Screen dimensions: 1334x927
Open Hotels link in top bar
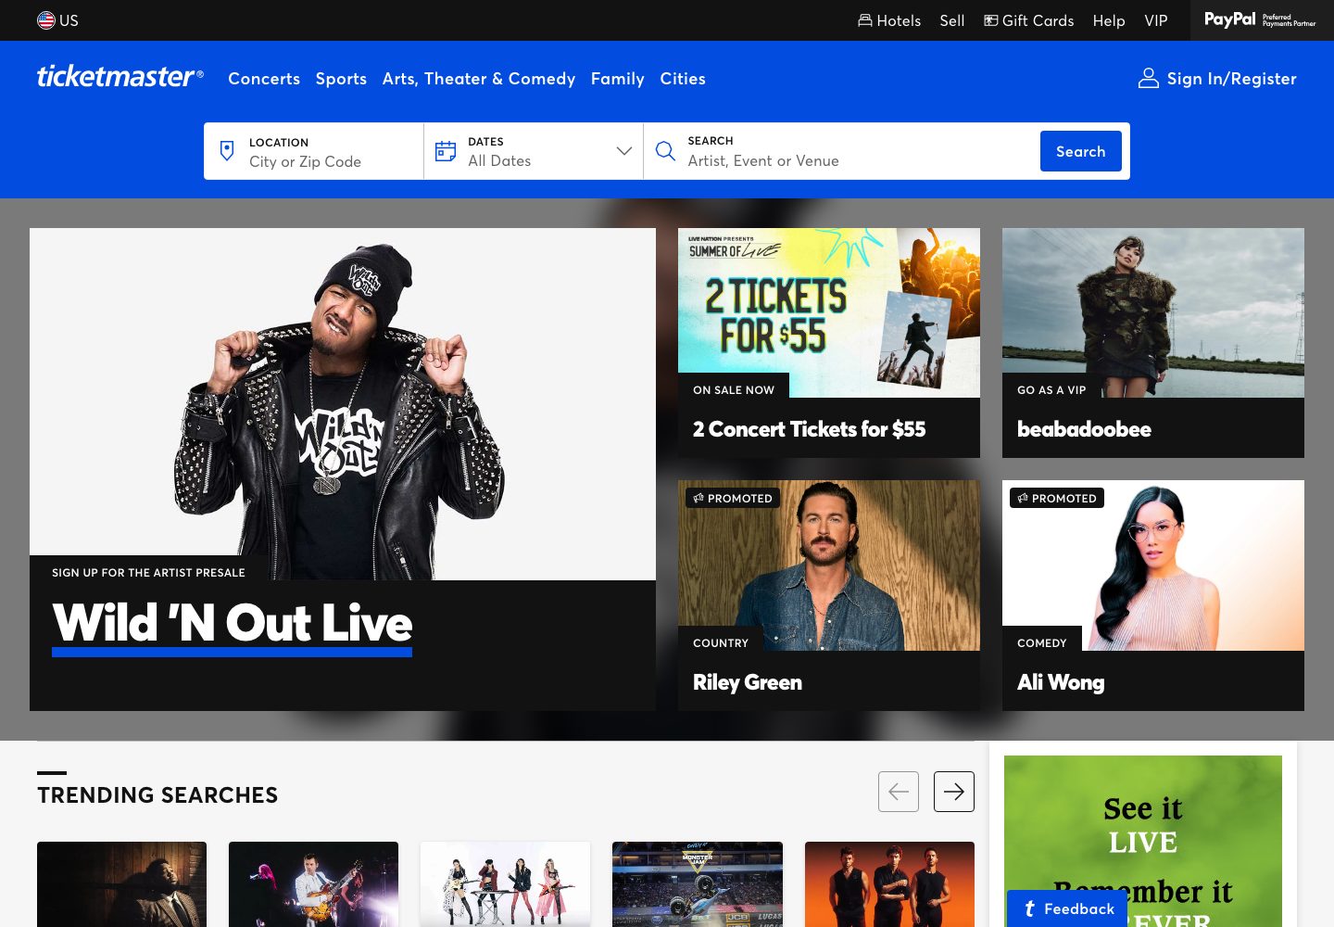point(889,20)
